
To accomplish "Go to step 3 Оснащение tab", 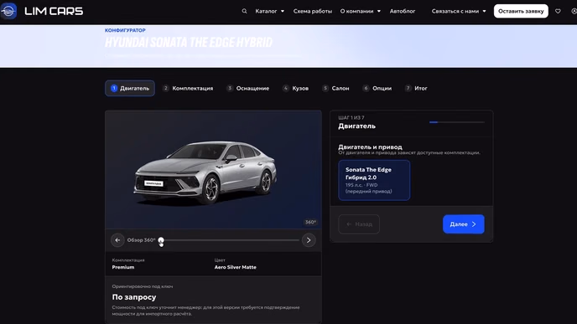I will pos(248,88).
